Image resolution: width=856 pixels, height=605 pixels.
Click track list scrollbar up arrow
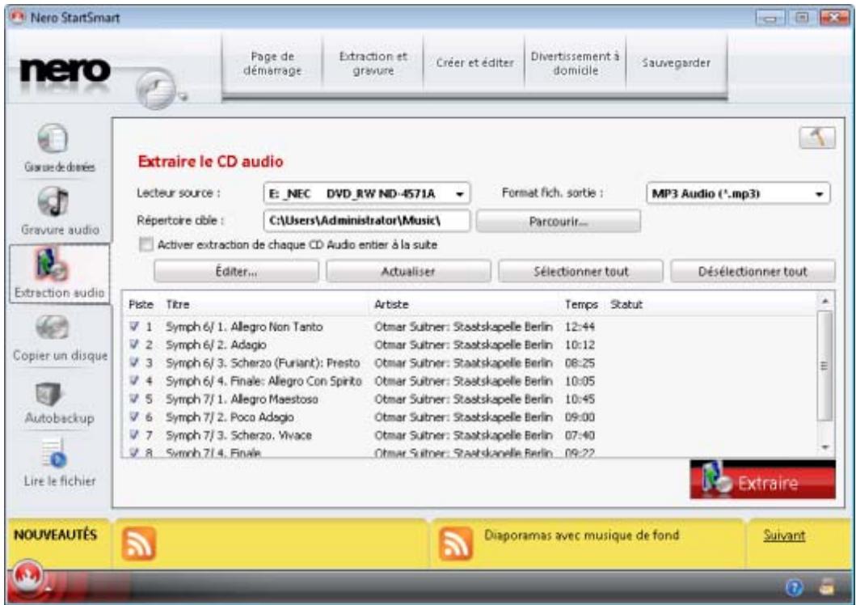825,301
